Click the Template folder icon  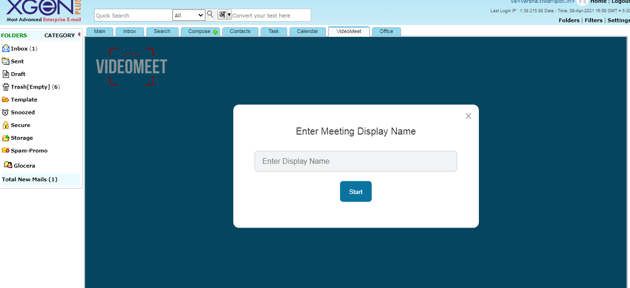[x=6, y=99]
